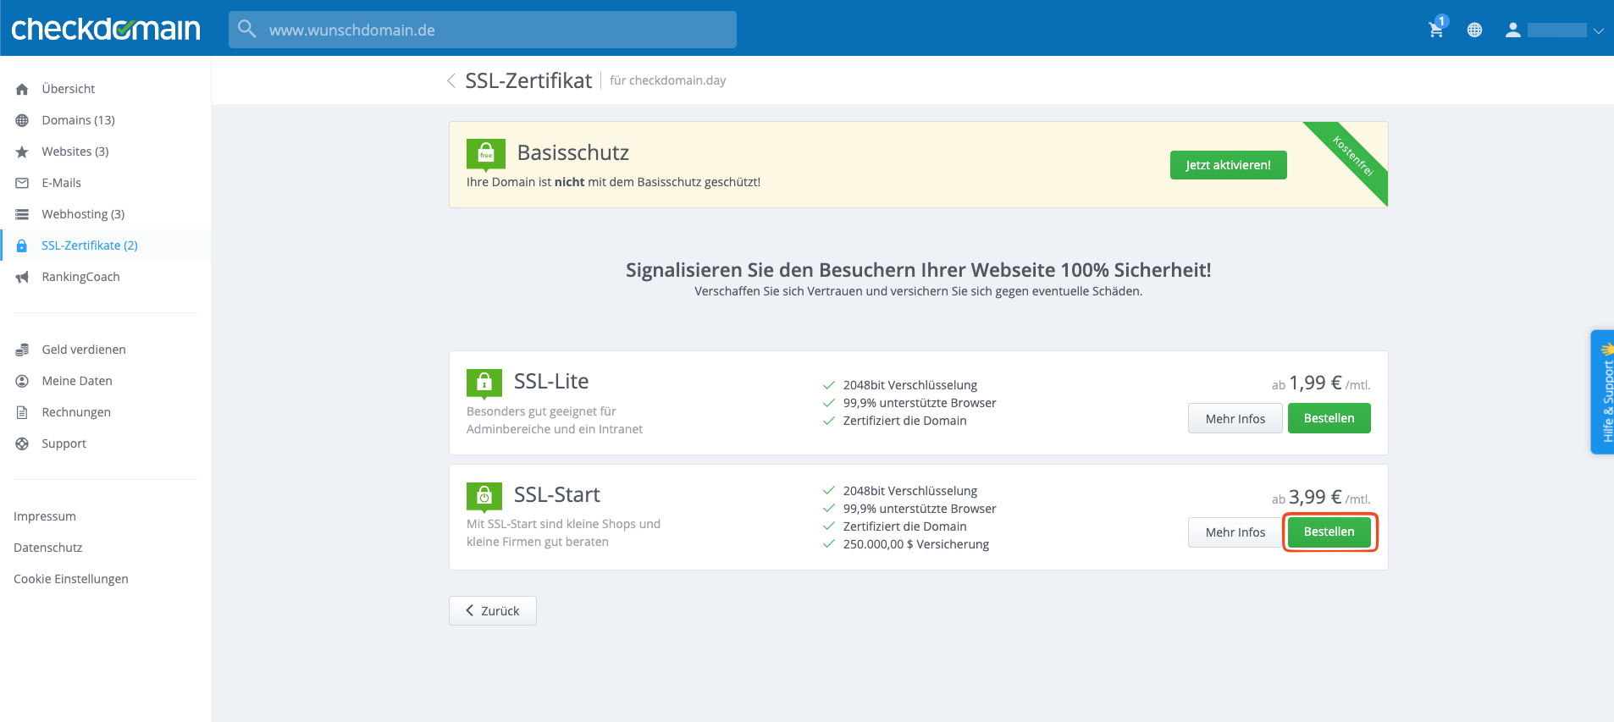Click the user account icon

click(1512, 30)
